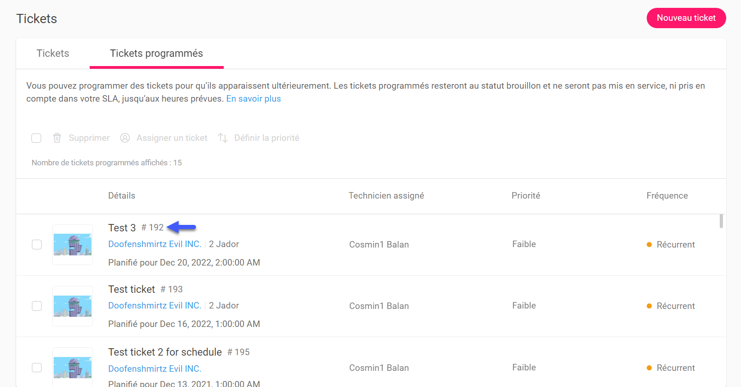The width and height of the screenshot is (741, 387).
Task: Click the ticket list vertical scrollbar
Action: 721,221
